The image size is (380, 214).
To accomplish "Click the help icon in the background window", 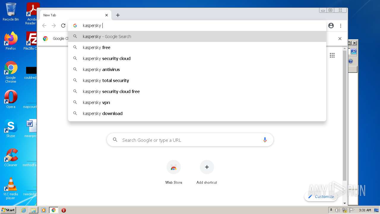I will 351,61.
